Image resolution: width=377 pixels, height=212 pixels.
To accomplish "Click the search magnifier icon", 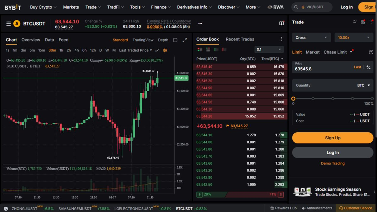I will (x=295, y=7).
